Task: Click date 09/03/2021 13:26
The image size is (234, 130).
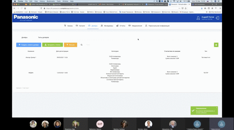Action: click(62, 57)
